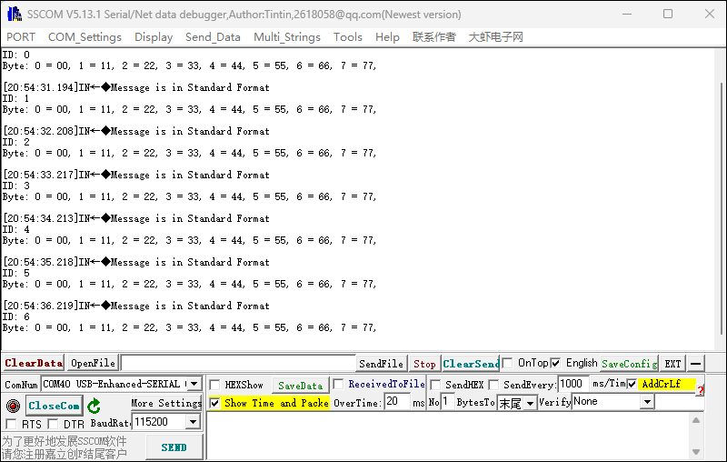Click the receive area vertical scrollbar
The width and height of the screenshot is (727, 462).
tap(721, 209)
